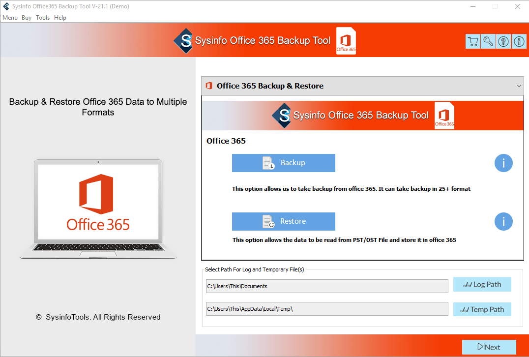Viewport: 529px width, 357px height.
Task: Open the Buy menu
Action: point(27,18)
